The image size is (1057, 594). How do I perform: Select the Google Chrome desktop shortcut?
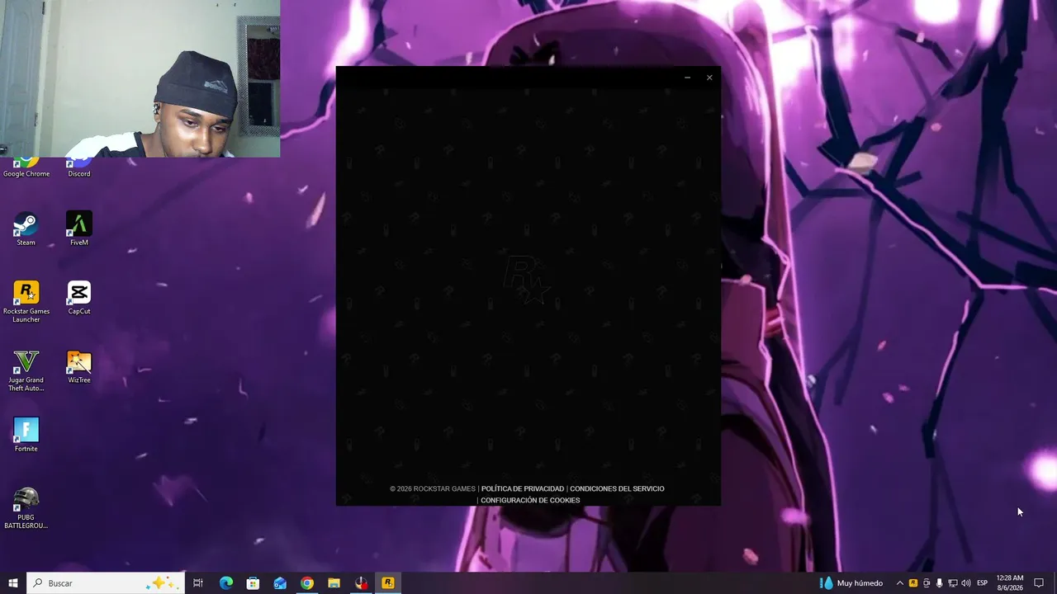coord(26,167)
